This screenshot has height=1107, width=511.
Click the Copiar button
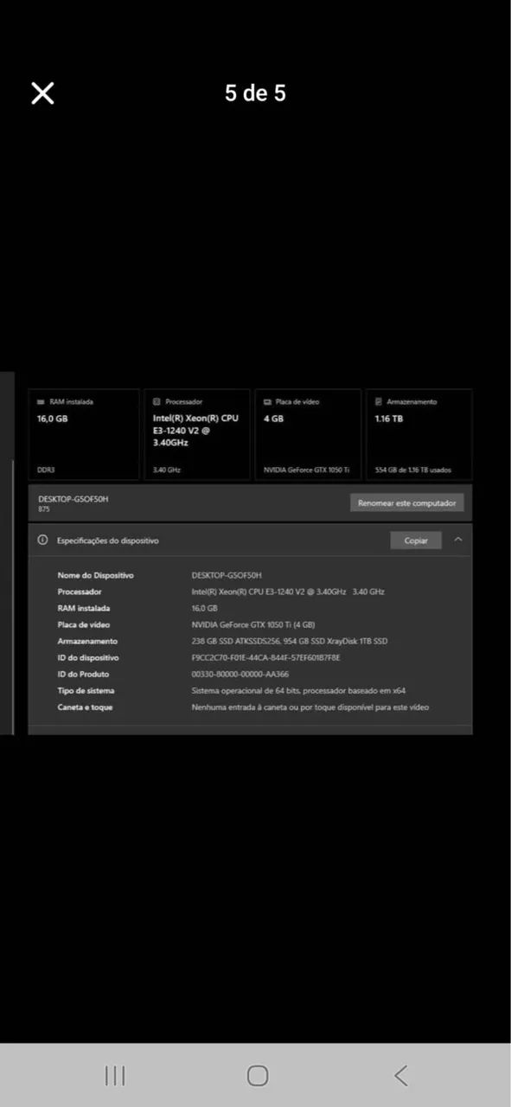click(x=416, y=540)
